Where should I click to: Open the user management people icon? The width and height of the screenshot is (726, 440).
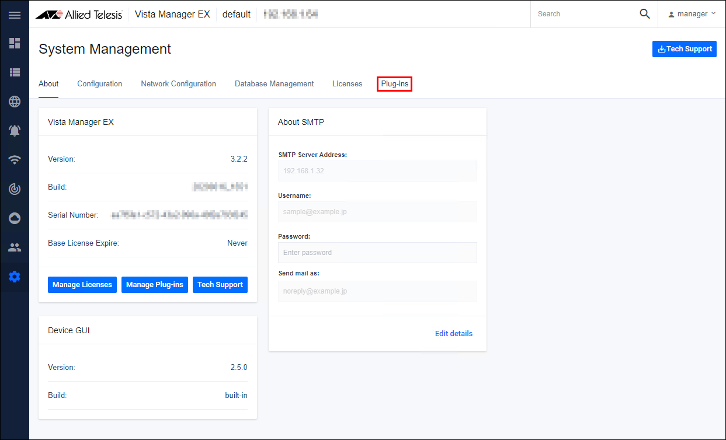pyautogui.click(x=15, y=247)
